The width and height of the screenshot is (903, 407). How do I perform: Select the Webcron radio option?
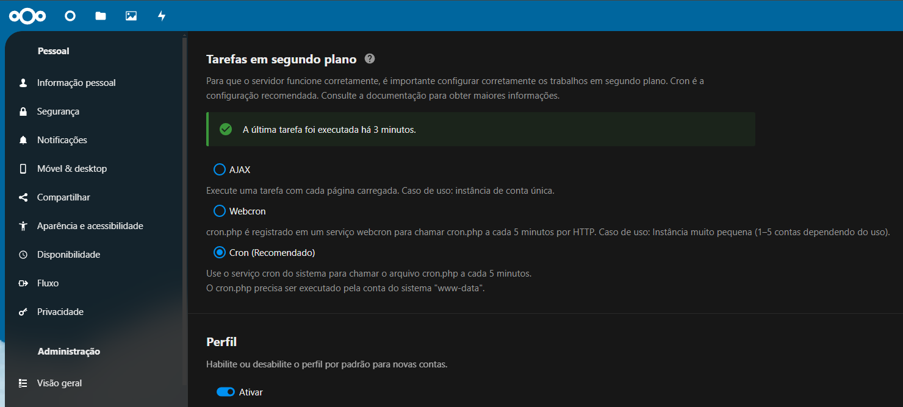(220, 211)
